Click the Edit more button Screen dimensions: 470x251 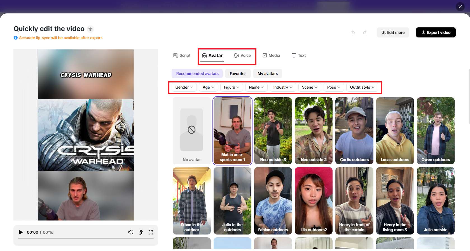[393, 32]
